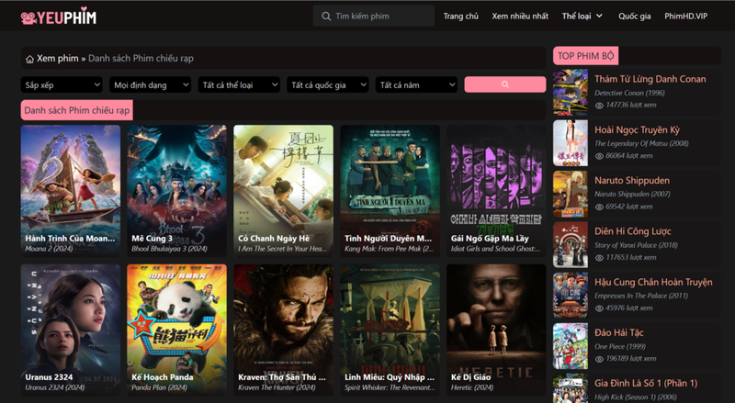Open the Quốc gia menu item
735x403 pixels.
tap(634, 17)
